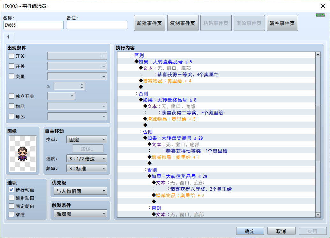Click the event character sprite image
Screen dimensions: 330x238
23,154
